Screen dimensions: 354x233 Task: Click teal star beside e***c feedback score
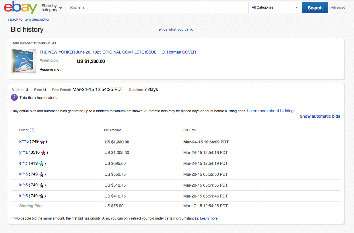pos(41,163)
